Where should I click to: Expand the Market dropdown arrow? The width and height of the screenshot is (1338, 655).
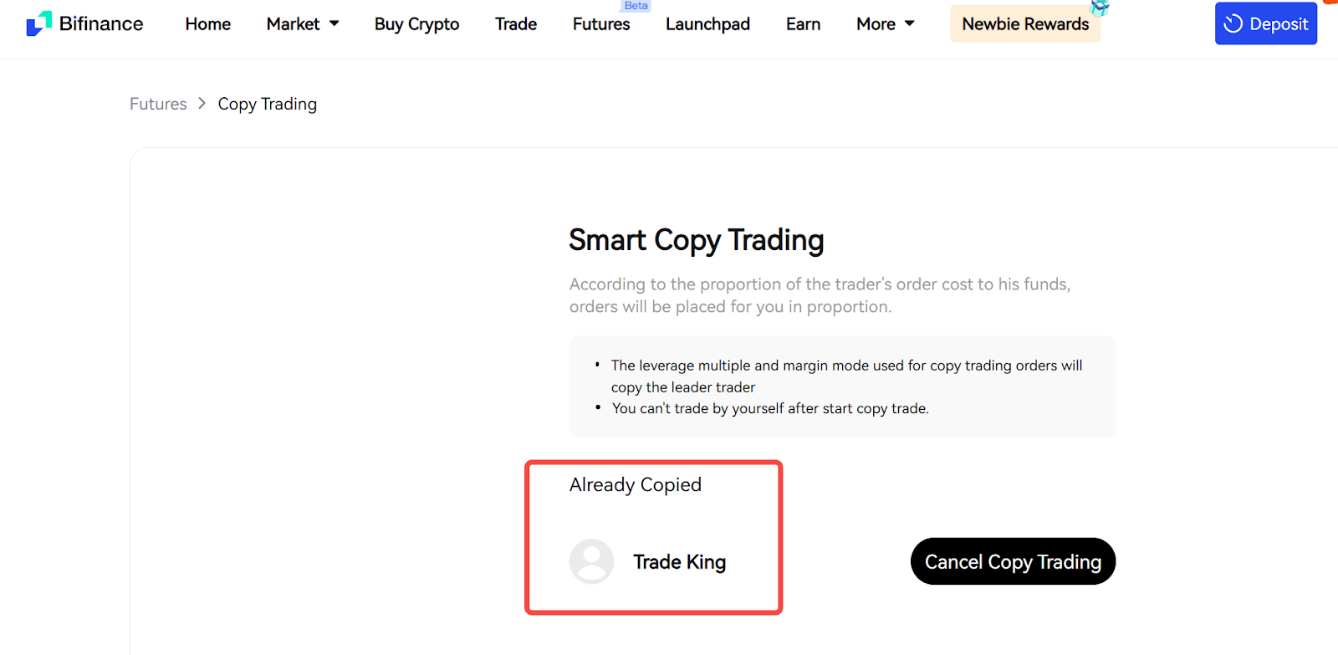[x=334, y=23]
